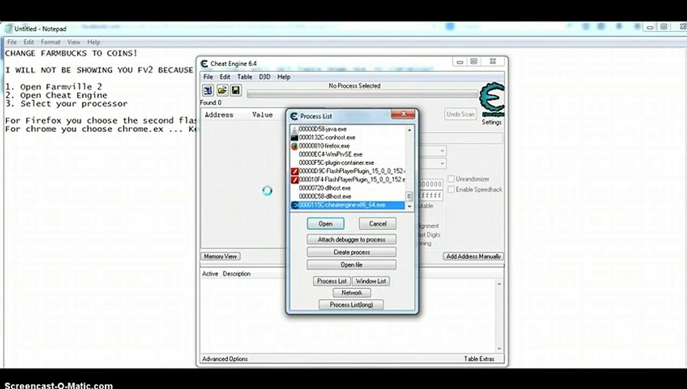Viewport: 687px width, 389px height.
Task: Open the upper scan options dropdown
Action: [x=442, y=151]
